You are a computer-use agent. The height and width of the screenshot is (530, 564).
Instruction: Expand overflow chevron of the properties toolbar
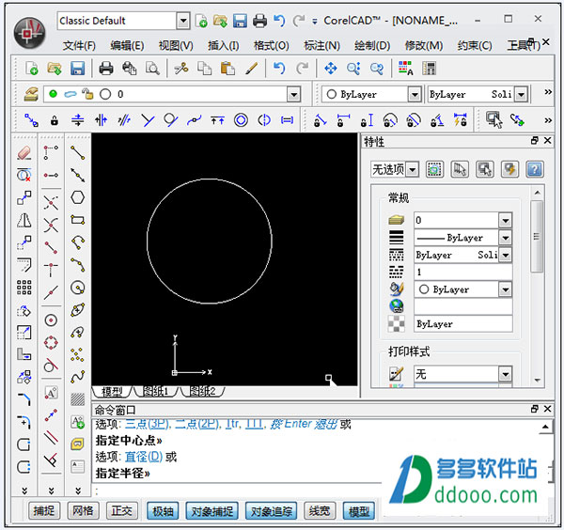tap(548, 92)
